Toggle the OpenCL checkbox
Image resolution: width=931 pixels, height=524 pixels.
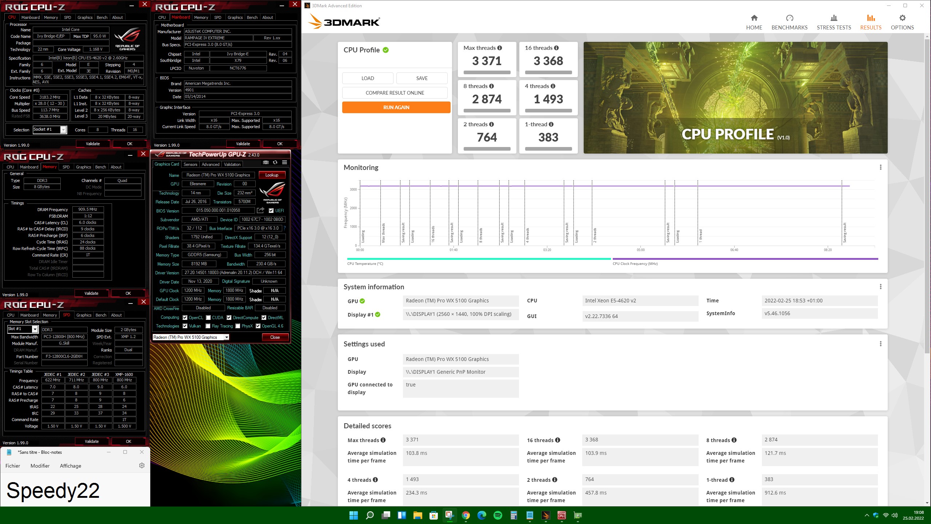[185, 318]
